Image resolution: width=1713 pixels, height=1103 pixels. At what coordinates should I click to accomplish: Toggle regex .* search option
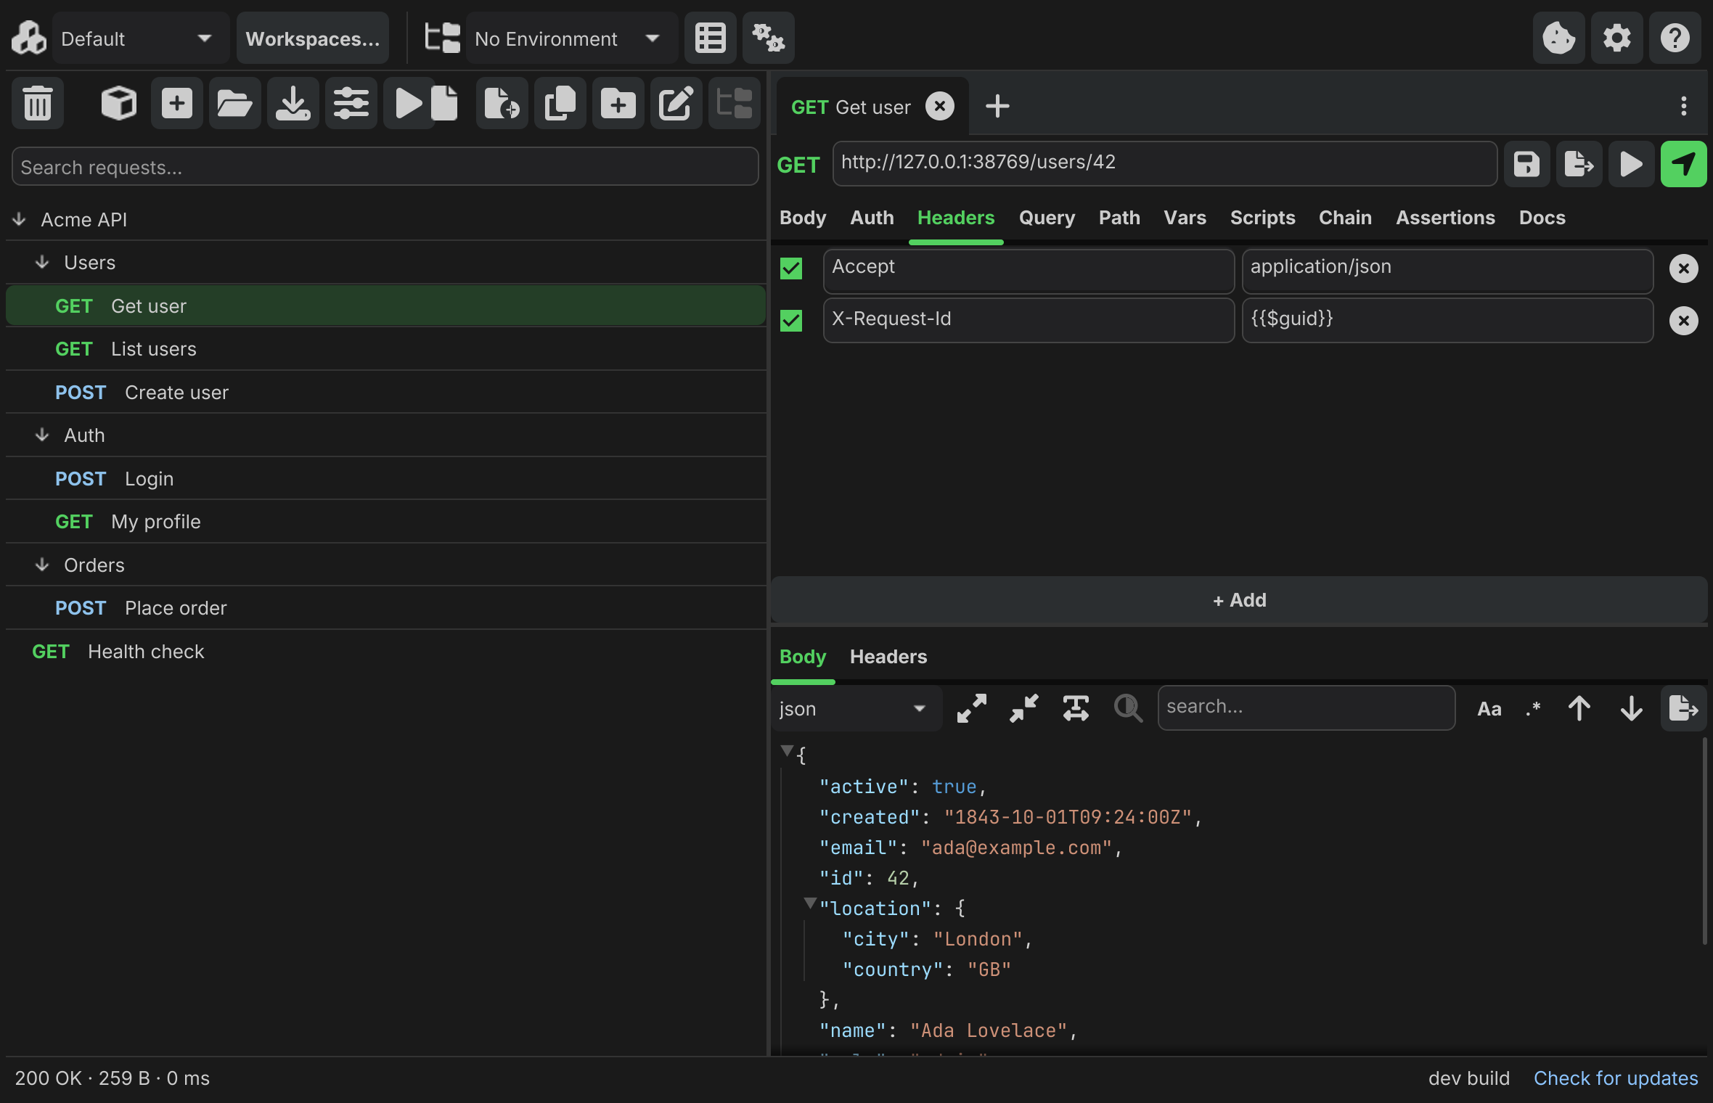[1532, 708]
